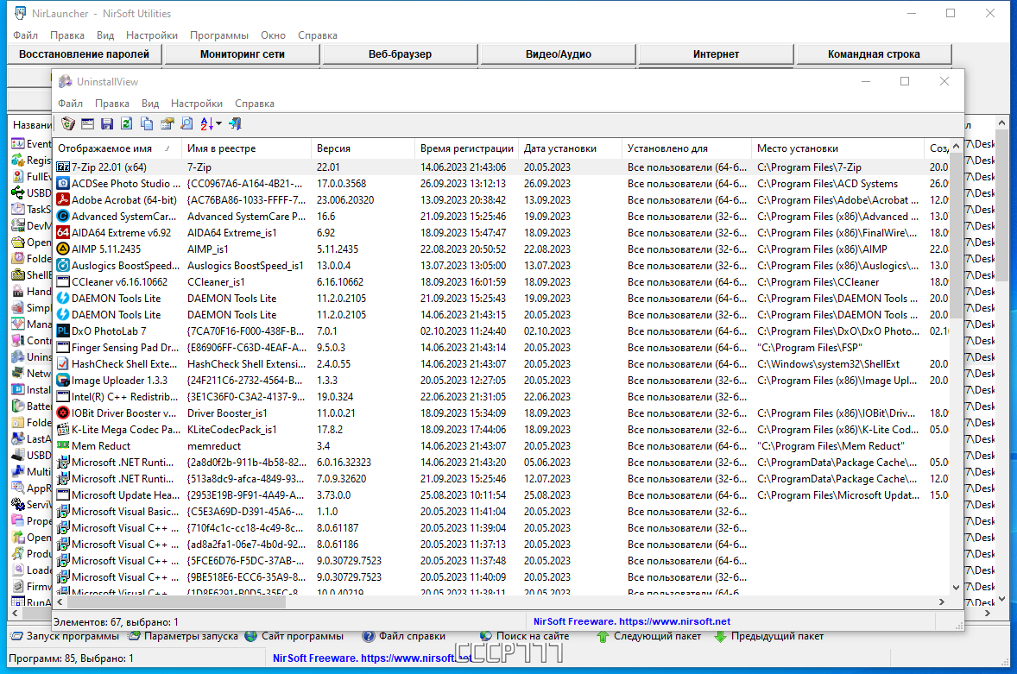The image size is (1017, 674).
Task: Click the NirLauncher title bar app icon
Action: point(20,13)
